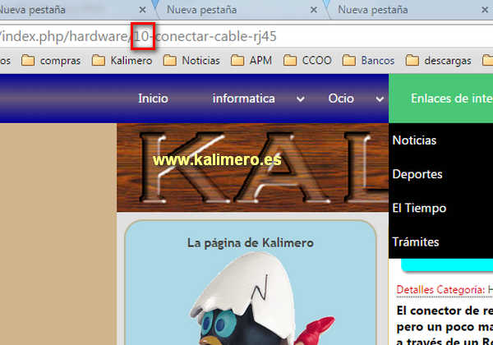Select El Tiempo in the submenu
Image resolution: width=493 pixels, height=345 pixels.
[x=419, y=208]
